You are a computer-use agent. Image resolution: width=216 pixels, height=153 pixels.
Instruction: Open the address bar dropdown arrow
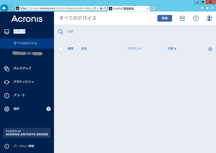click(x=98, y=8)
